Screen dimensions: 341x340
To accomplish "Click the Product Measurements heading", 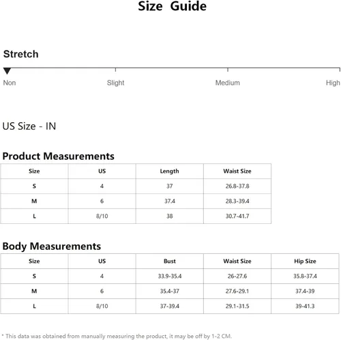I will pyautogui.click(x=58, y=156).
